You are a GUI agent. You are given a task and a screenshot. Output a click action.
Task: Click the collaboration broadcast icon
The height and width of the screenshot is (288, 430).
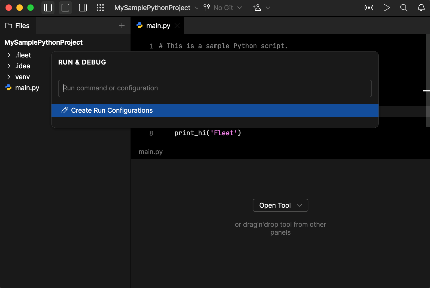click(x=369, y=8)
